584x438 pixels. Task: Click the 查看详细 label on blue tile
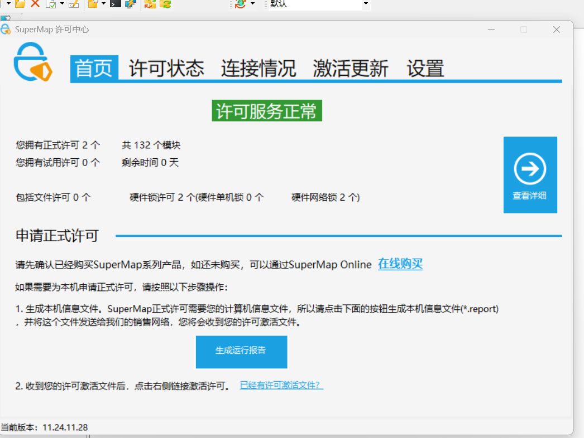[x=529, y=196]
